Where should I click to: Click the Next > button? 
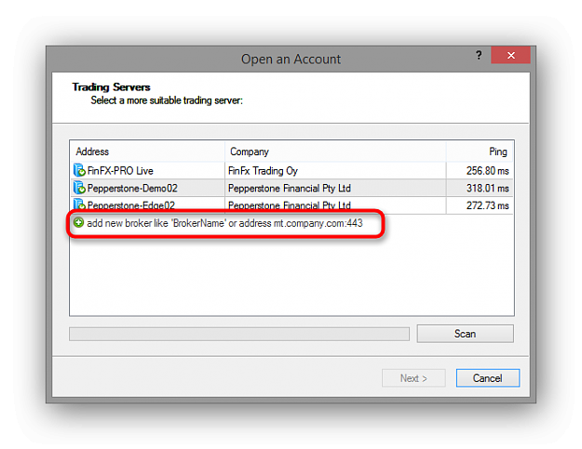(x=413, y=377)
